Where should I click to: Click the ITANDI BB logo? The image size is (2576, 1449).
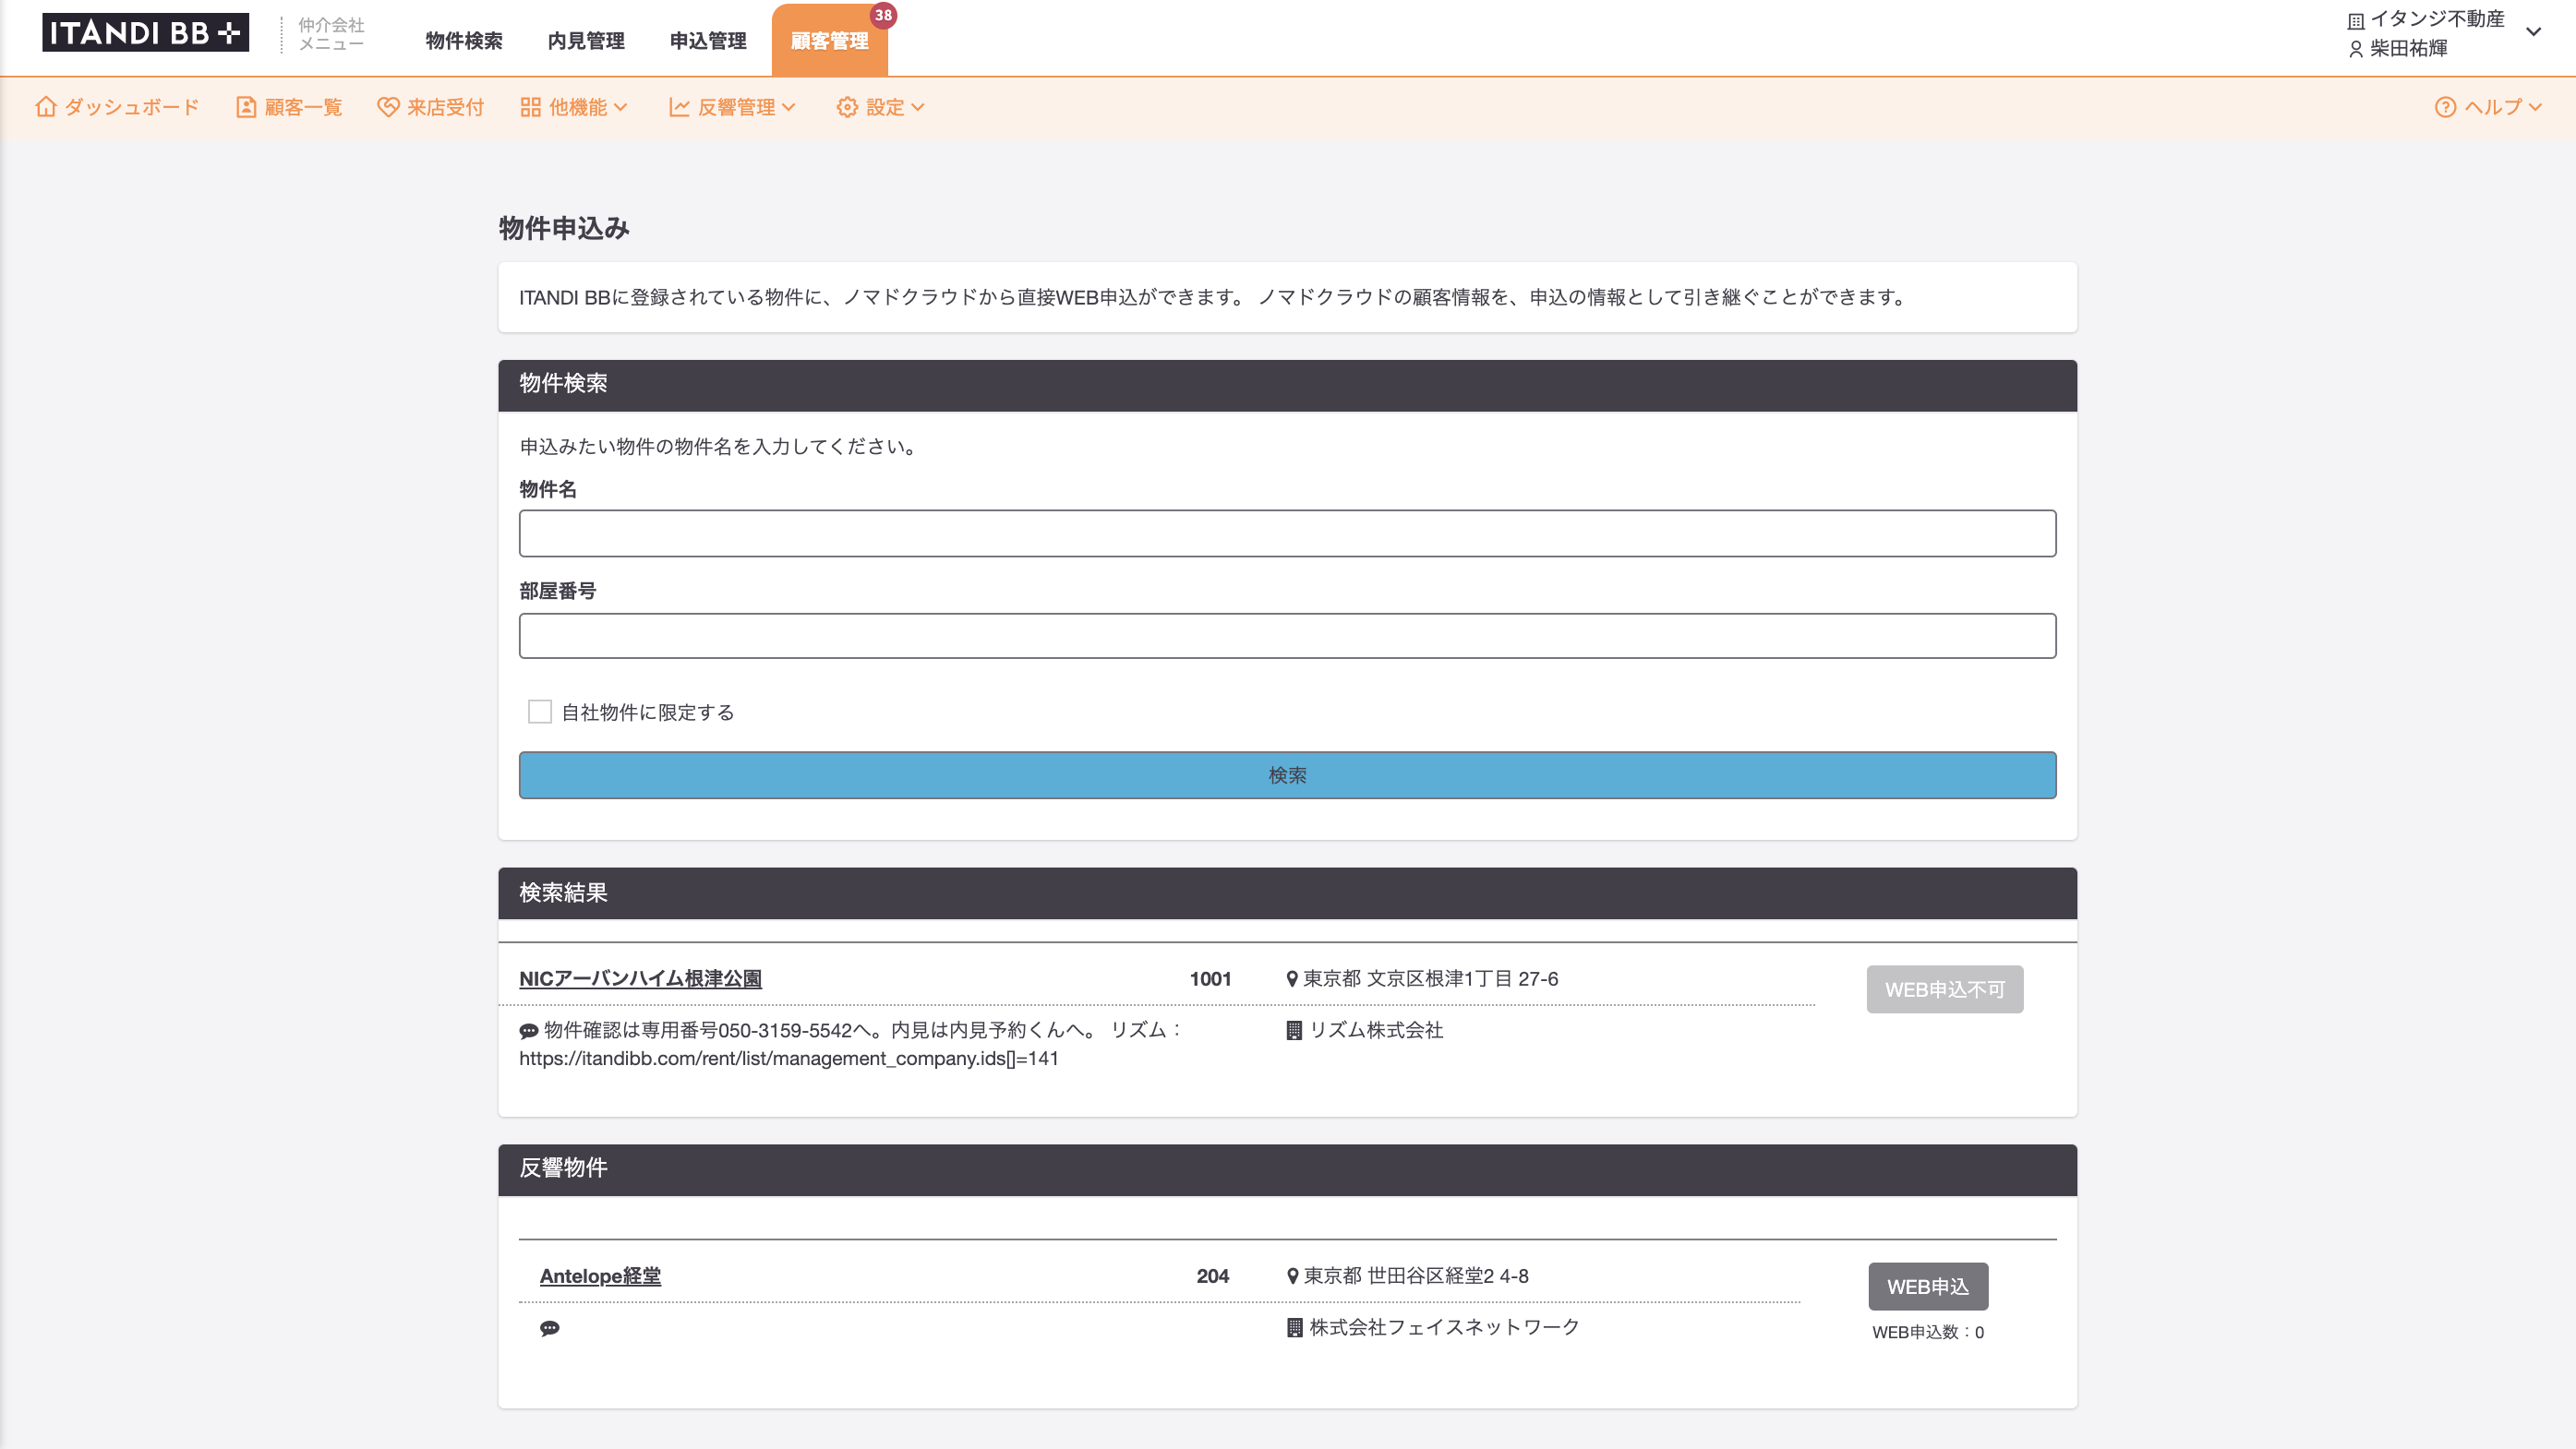click(145, 33)
